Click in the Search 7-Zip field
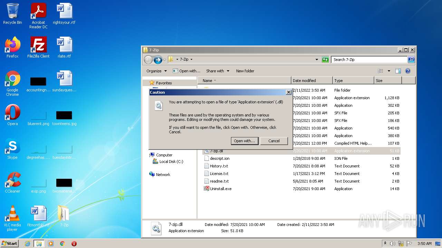This screenshot has width=442, height=248. 369,60
